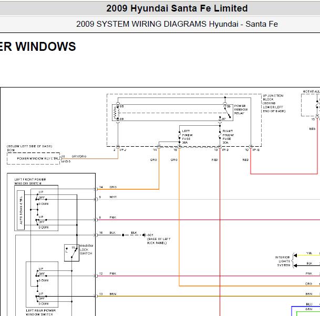Select the "BLU" wire label at bottom right
The image size is (320, 316).
[x=309, y=304]
